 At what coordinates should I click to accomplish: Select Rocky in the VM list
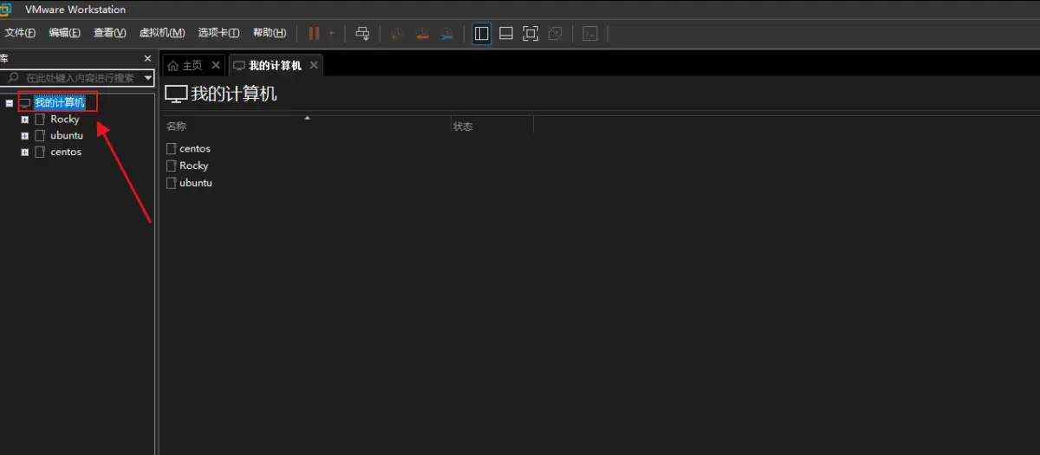point(194,166)
